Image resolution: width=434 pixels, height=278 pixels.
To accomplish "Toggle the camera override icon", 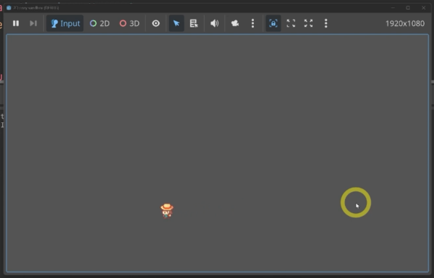I will click(235, 24).
